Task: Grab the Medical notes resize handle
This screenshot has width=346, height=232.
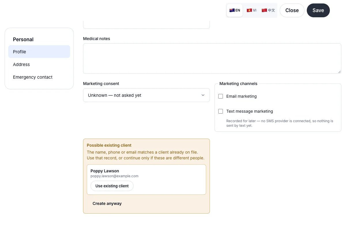Action: coord(339,72)
